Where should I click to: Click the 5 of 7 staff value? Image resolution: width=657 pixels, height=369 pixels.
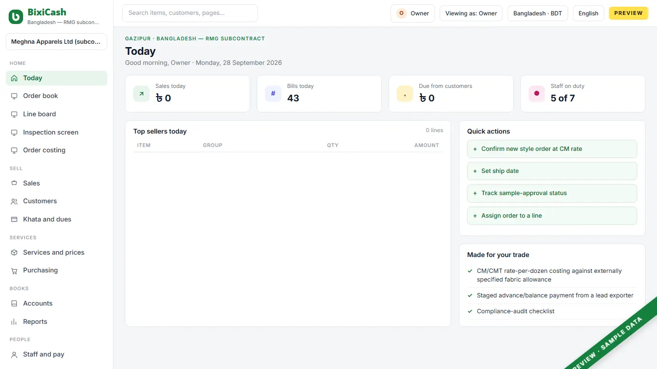(563, 98)
